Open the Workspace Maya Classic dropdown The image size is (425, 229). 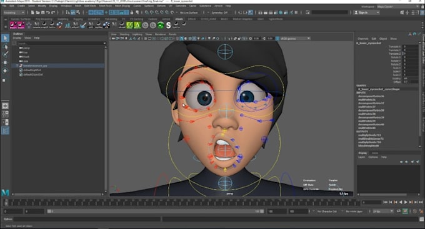398,6
